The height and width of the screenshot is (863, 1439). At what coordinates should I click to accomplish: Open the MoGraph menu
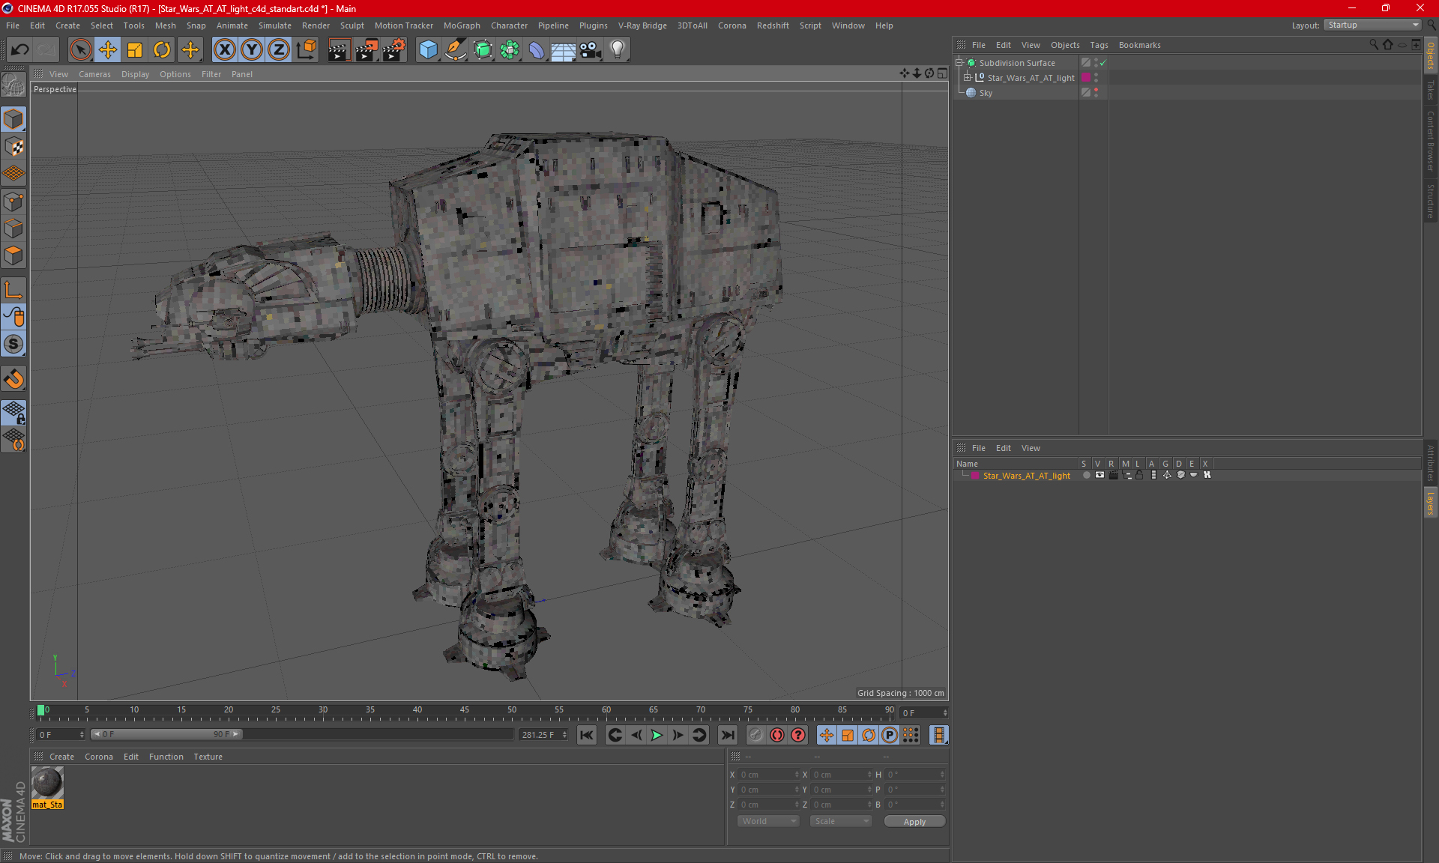(x=462, y=25)
